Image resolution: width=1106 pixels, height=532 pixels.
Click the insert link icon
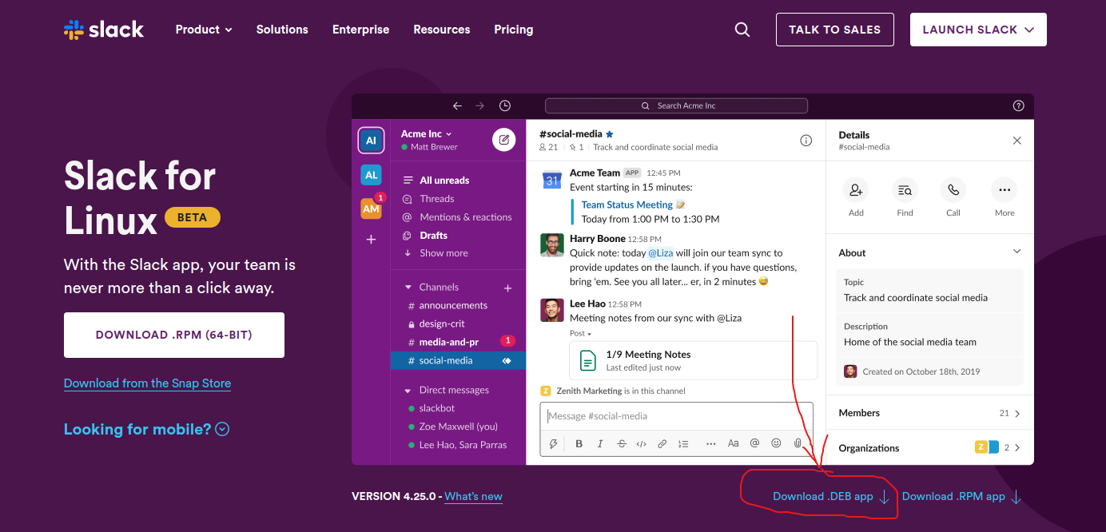click(x=662, y=443)
